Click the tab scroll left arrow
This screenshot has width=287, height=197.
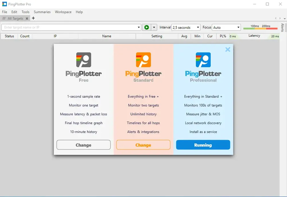pos(276,18)
